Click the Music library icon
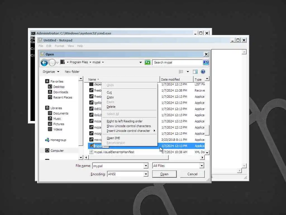 50,118
